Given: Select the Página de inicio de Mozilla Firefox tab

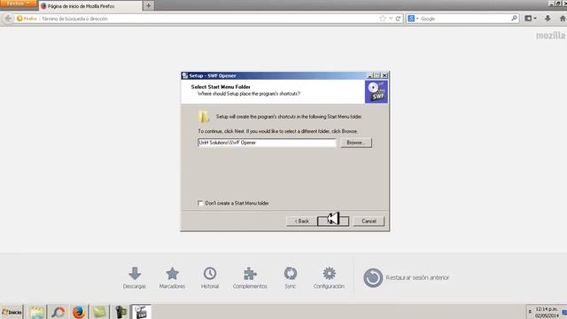Looking at the screenshot, I should [90, 6].
